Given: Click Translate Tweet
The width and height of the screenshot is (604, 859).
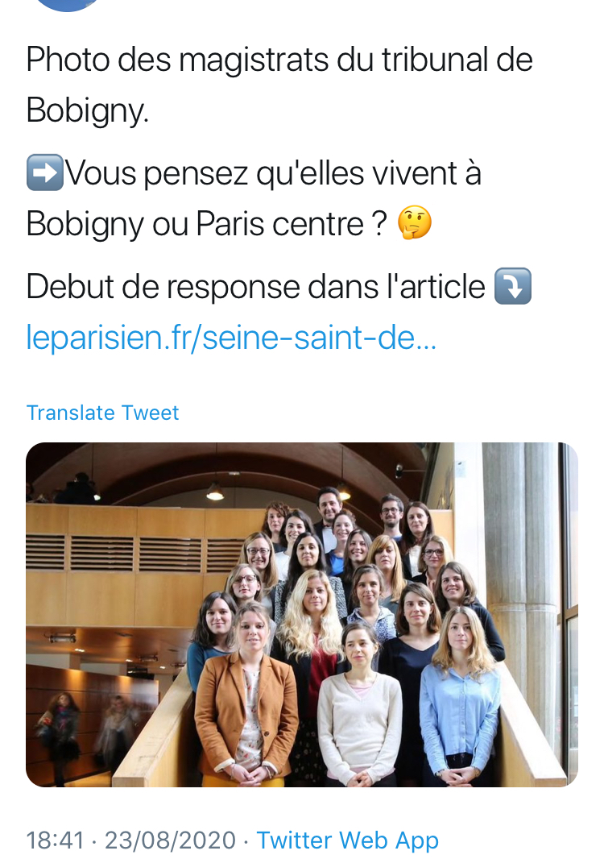Looking at the screenshot, I should point(103,413).
